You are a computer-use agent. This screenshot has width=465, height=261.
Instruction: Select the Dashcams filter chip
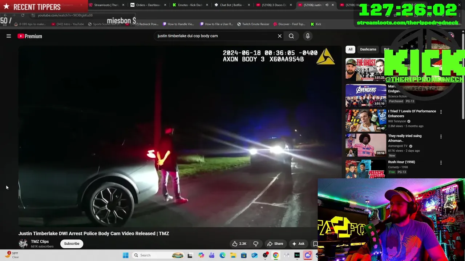(x=368, y=49)
